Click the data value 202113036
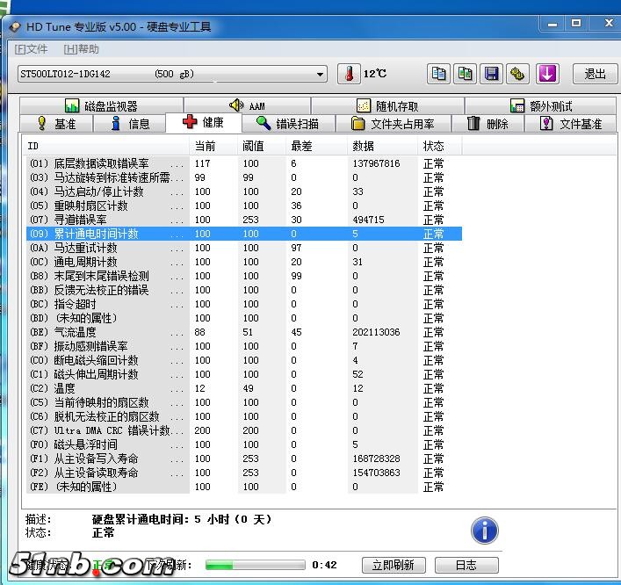 point(376,332)
